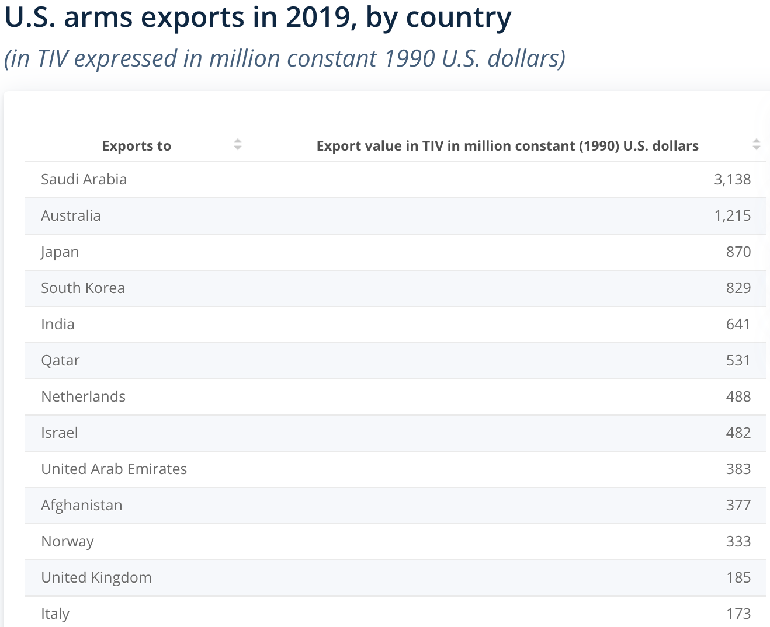Click the Italy row label

[x=55, y=614]
